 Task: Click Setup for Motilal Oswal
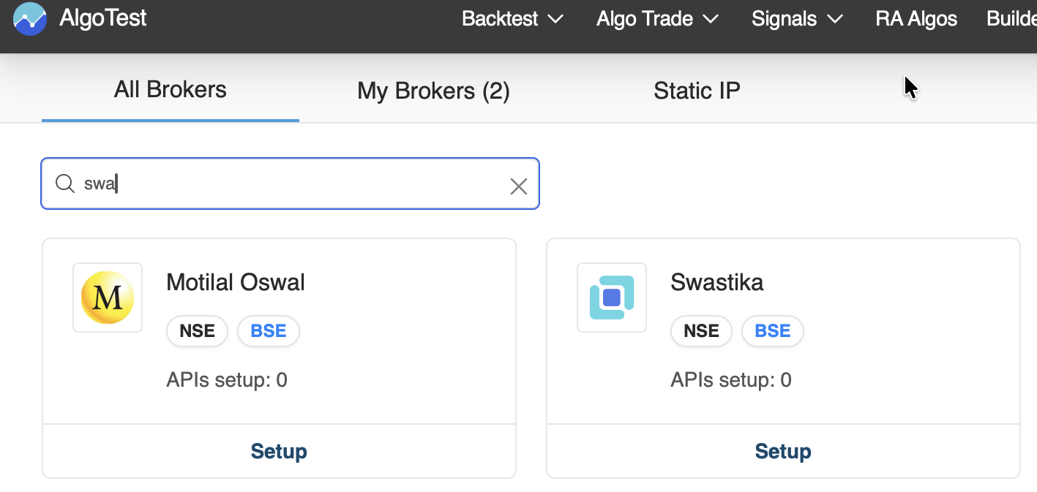pos(279,451)
